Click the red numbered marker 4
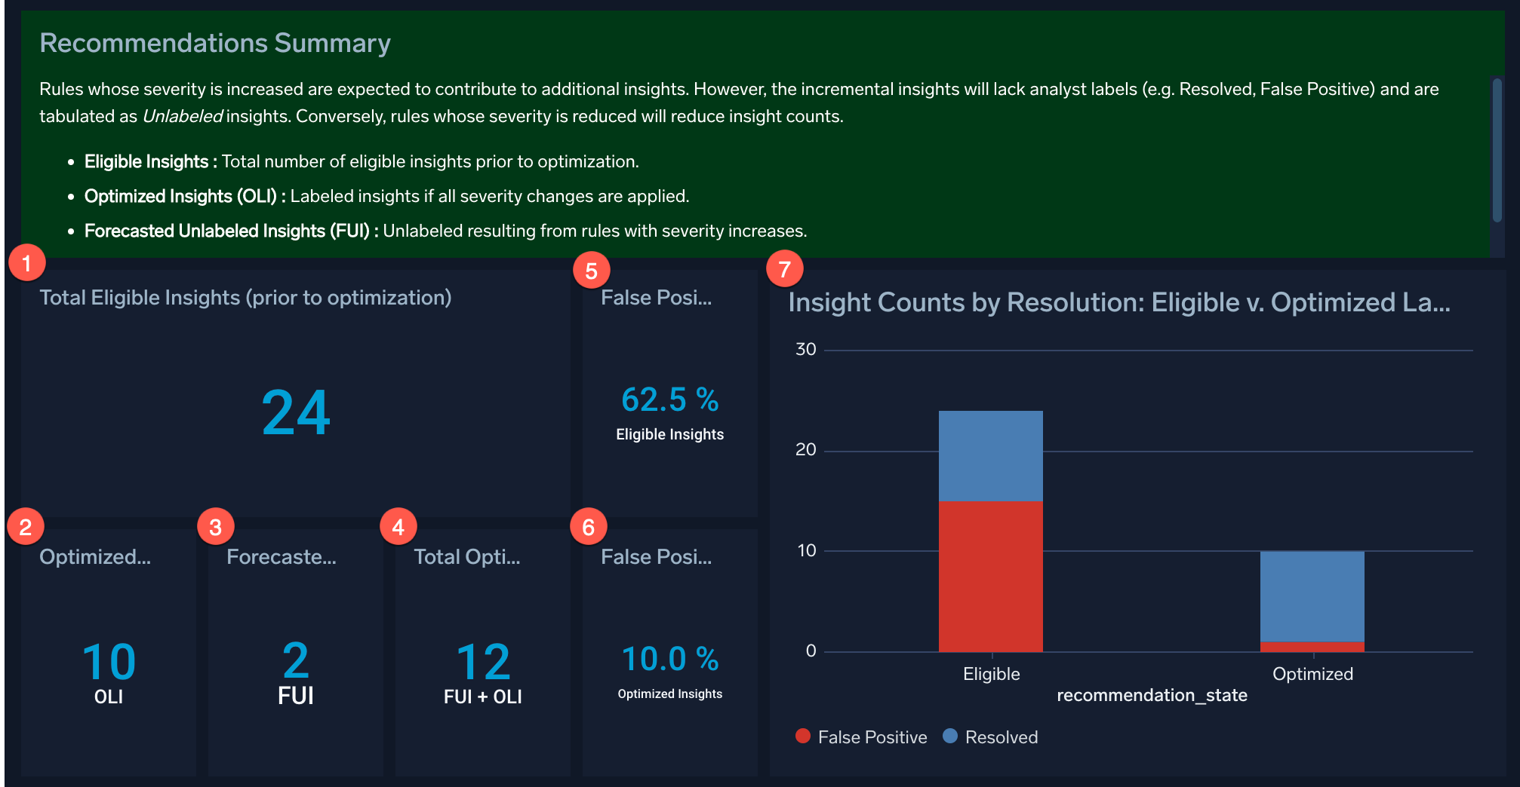This screenshot has width=1520, height=787. coord(400,528)
